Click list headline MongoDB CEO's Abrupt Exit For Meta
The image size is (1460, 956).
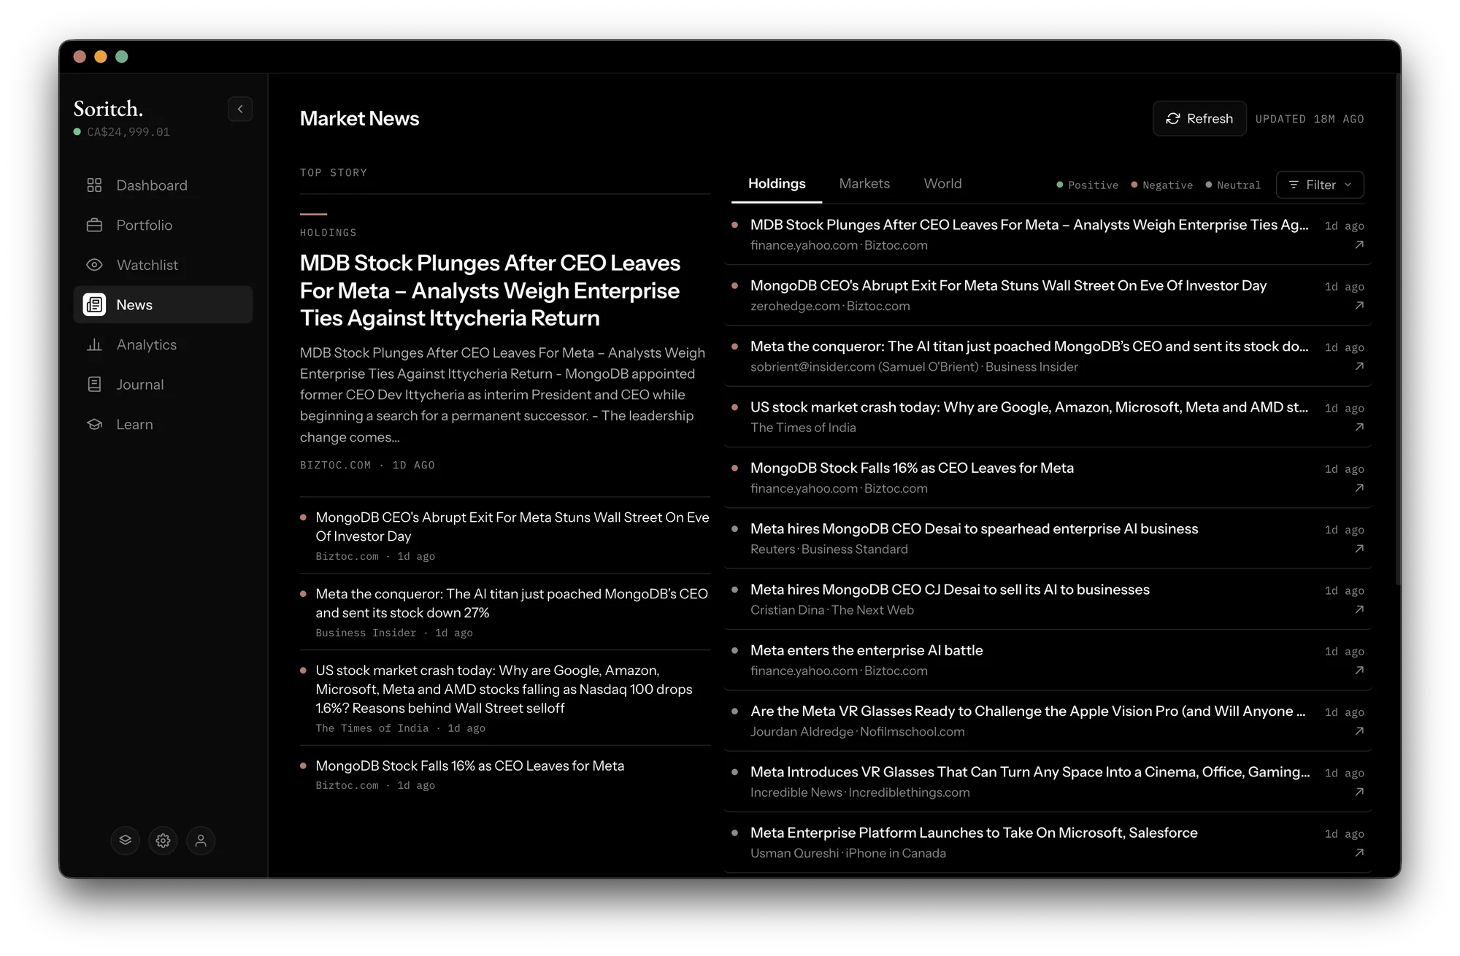(1008, 285)
